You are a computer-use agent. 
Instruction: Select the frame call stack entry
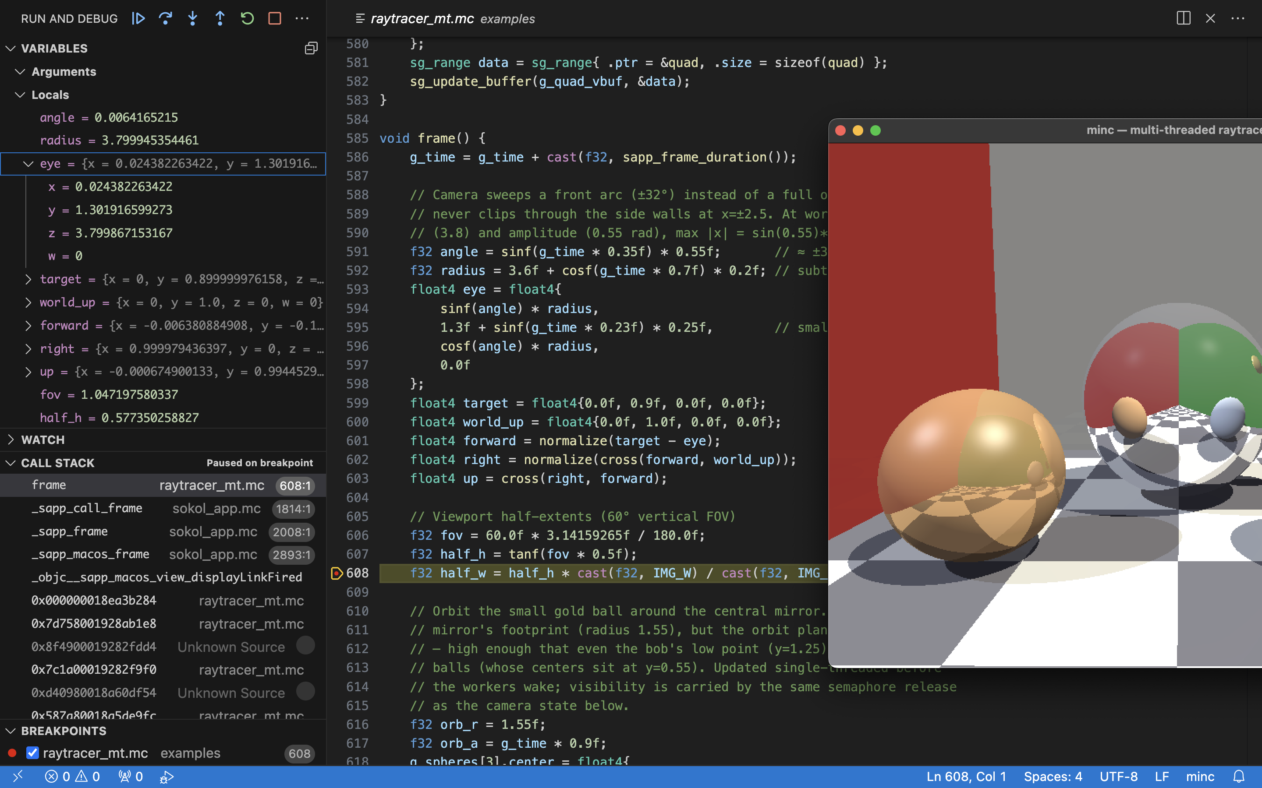coord(163,485)
